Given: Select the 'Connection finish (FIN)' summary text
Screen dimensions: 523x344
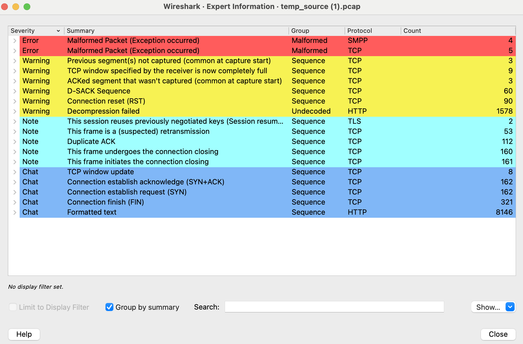Looking at the screenshot, I should (x=105, y=202).
